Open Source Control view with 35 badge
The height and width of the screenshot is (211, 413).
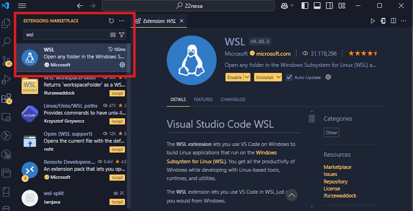pos(6,61)
